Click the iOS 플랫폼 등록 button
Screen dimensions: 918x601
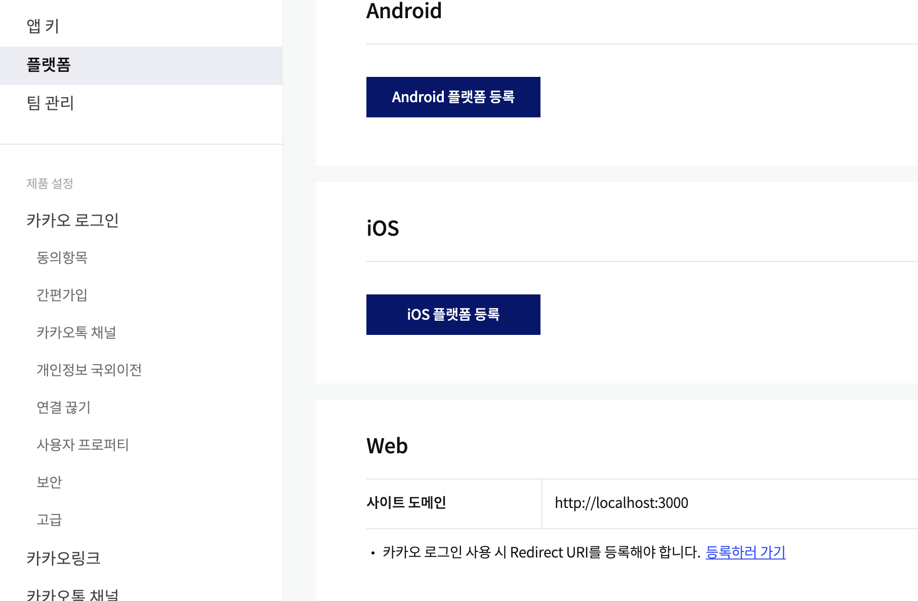click(x=453, y=314)
